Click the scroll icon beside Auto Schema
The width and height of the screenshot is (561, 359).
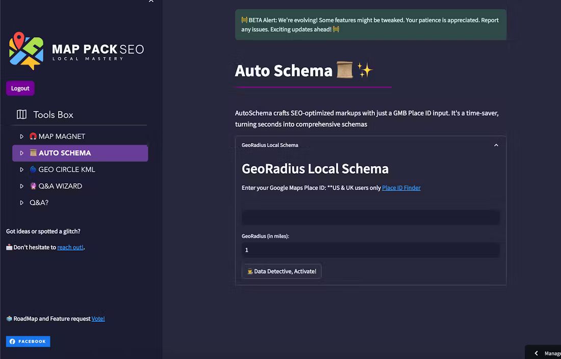click(32, 153)
